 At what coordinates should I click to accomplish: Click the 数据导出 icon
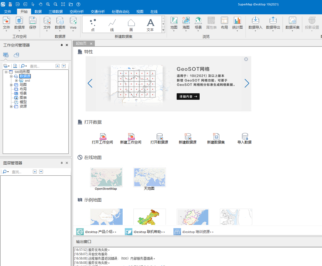click(x=273, y=24)
